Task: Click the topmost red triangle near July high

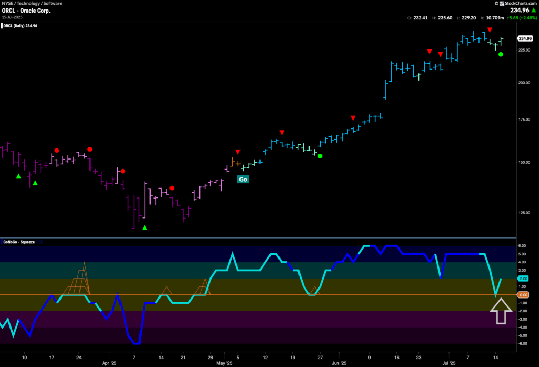Action: coord(490,30)
